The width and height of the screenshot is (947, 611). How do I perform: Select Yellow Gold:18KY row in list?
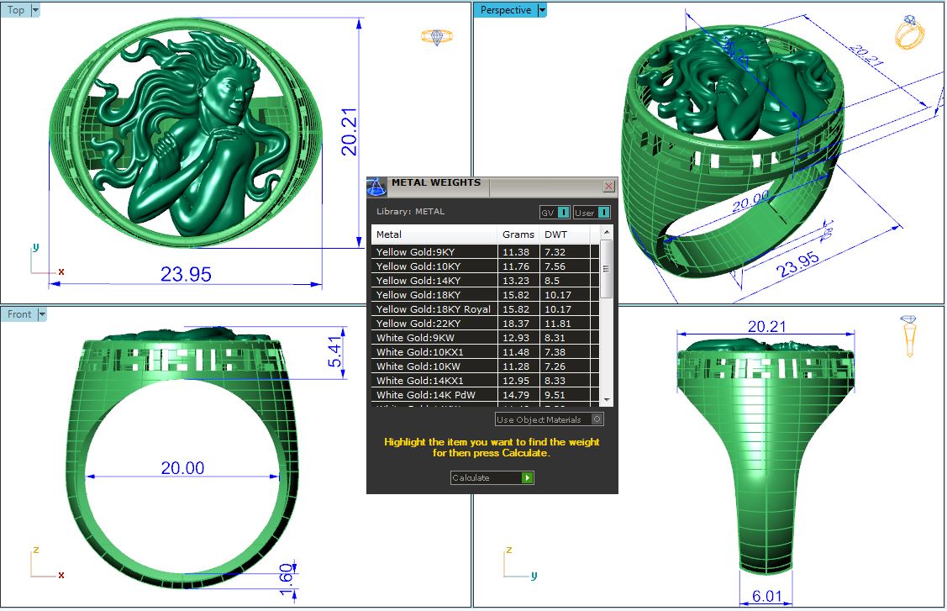pyautogui.click(x=418, y=295)
